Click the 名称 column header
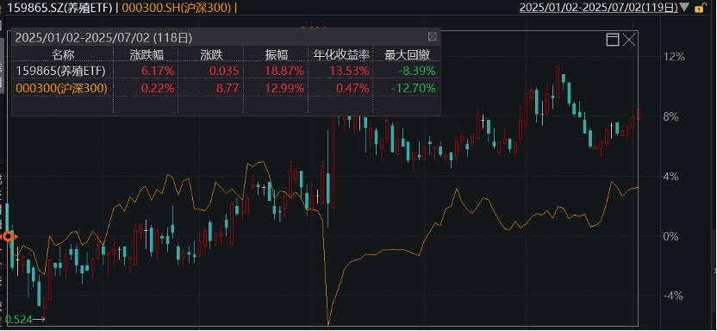This screenshot has height=331, width=717. pyautogui.click(x=63, y=55)
